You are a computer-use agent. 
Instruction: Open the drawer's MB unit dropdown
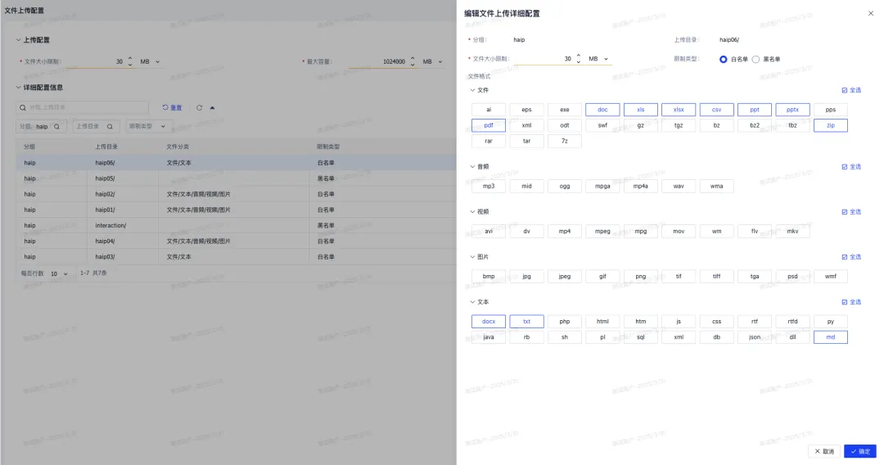598,59
